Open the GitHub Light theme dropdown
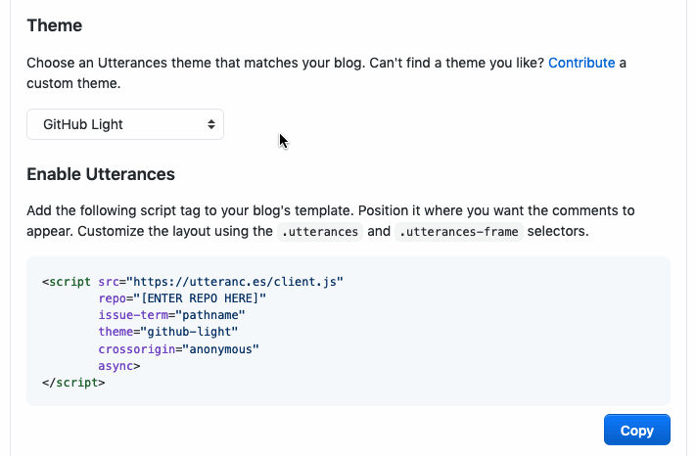The image size is (696, 456). coord(124,124)
